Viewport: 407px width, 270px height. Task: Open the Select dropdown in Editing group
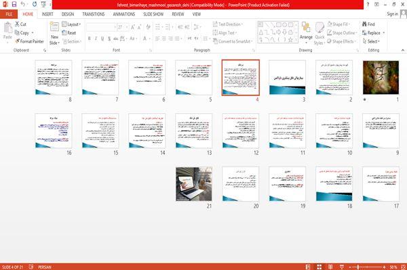pos(371,41)
